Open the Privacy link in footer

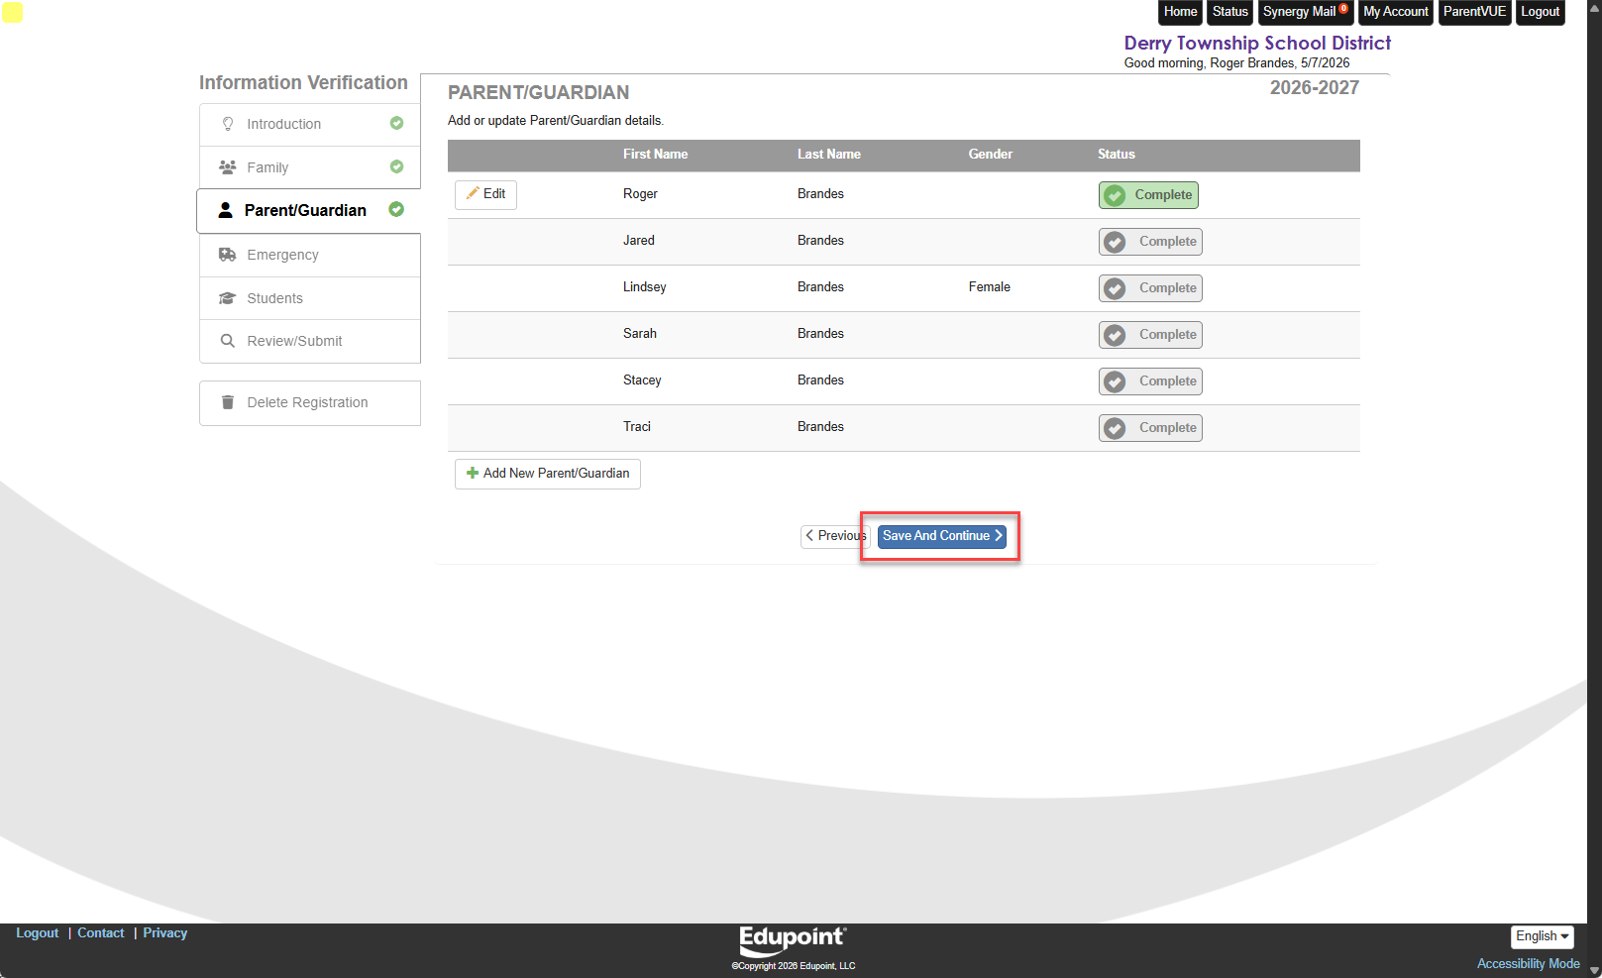click(x=165, y=933)
